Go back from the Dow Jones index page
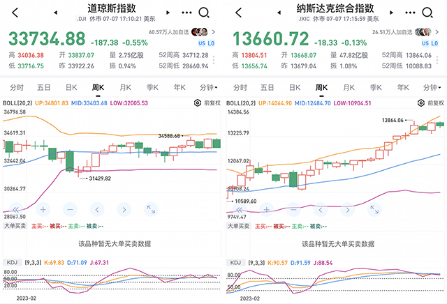This screenshot has height=304, width=447. tap(15, 13)
